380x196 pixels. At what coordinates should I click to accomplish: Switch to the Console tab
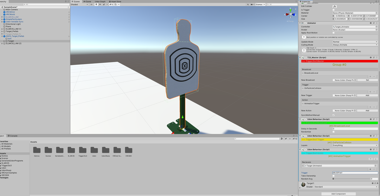[x=13, y=136]
